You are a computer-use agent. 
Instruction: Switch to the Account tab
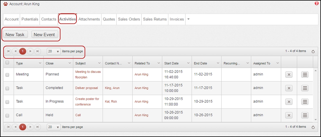point(12,19)
